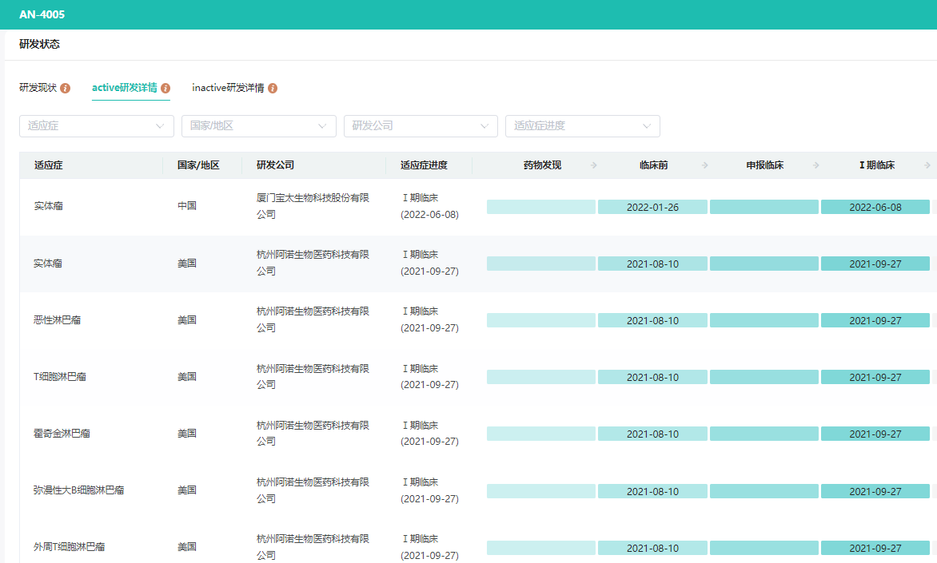Click info icon beside inactive研发详情 tab

click(273, 88)
